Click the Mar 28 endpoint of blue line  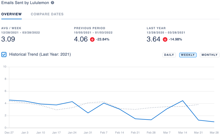click(214, 122)
